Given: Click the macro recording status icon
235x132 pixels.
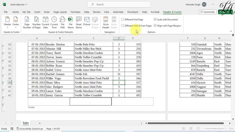Looking at the screenshot, I should point(12,129).
